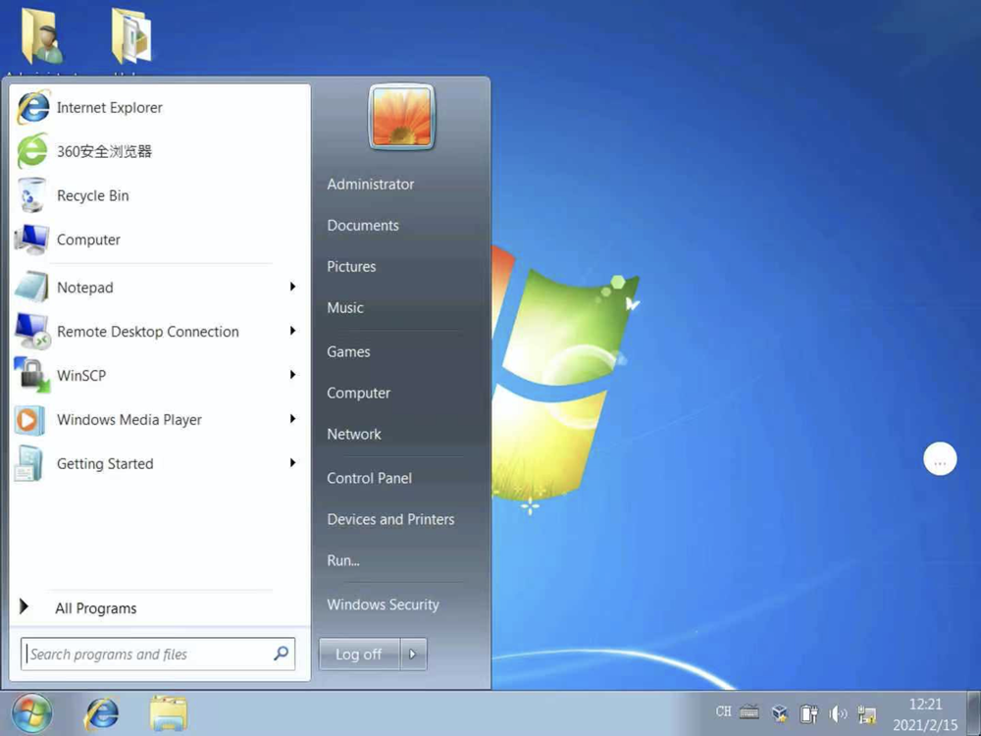
Task: Click the Computer monitor icon in left pane
Action: (x=31, y=239)
